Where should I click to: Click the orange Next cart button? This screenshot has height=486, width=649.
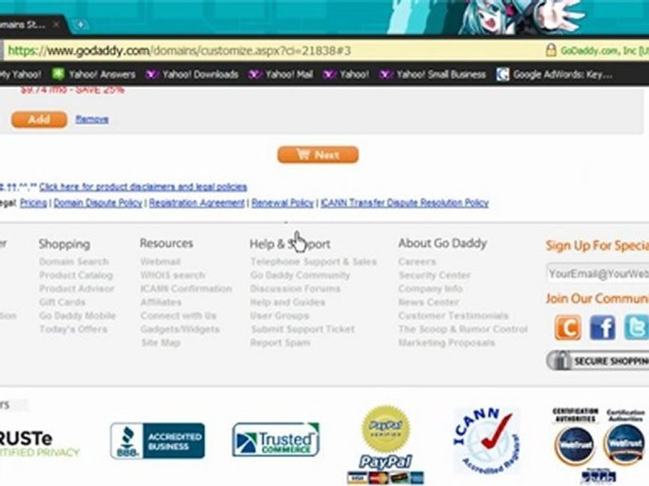coord(318,155)
